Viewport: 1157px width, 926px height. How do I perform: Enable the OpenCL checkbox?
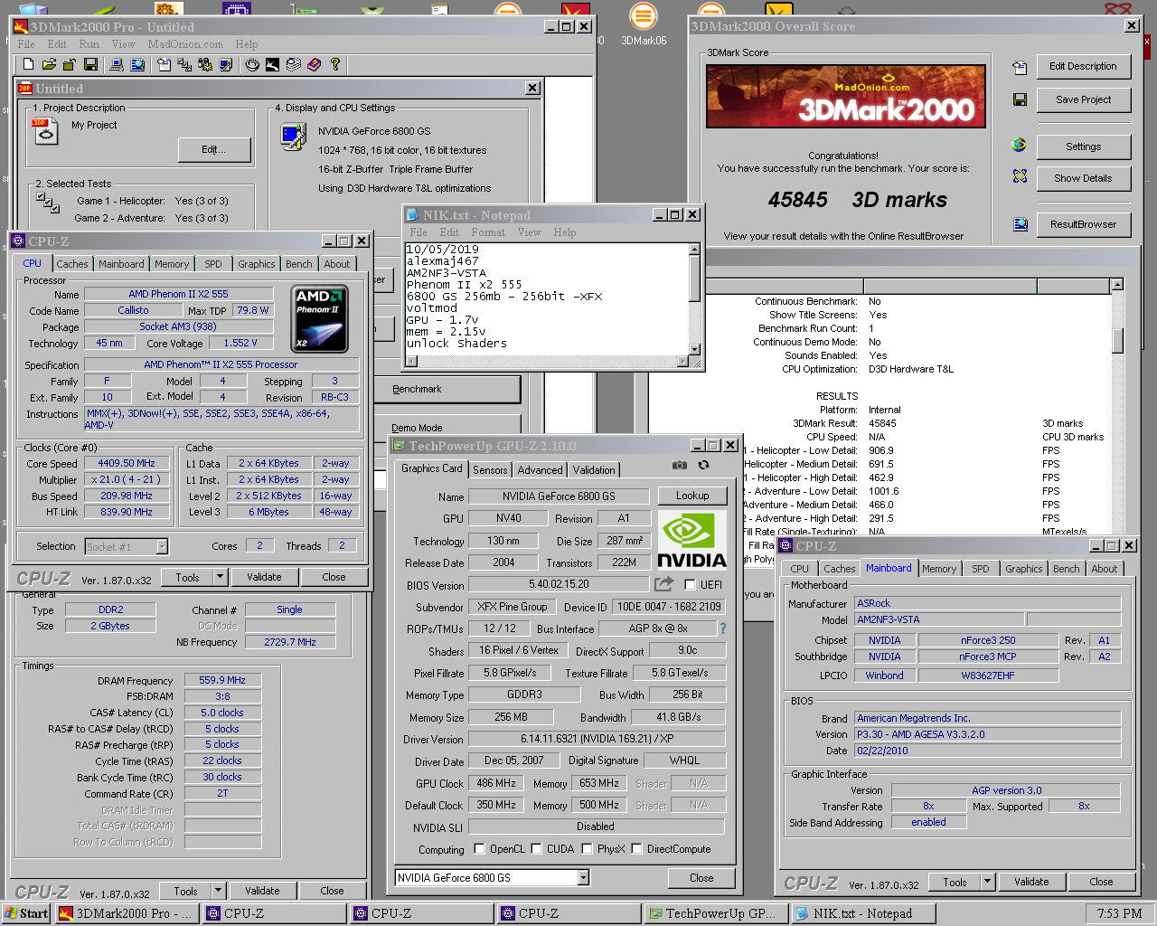click(479, 849)
